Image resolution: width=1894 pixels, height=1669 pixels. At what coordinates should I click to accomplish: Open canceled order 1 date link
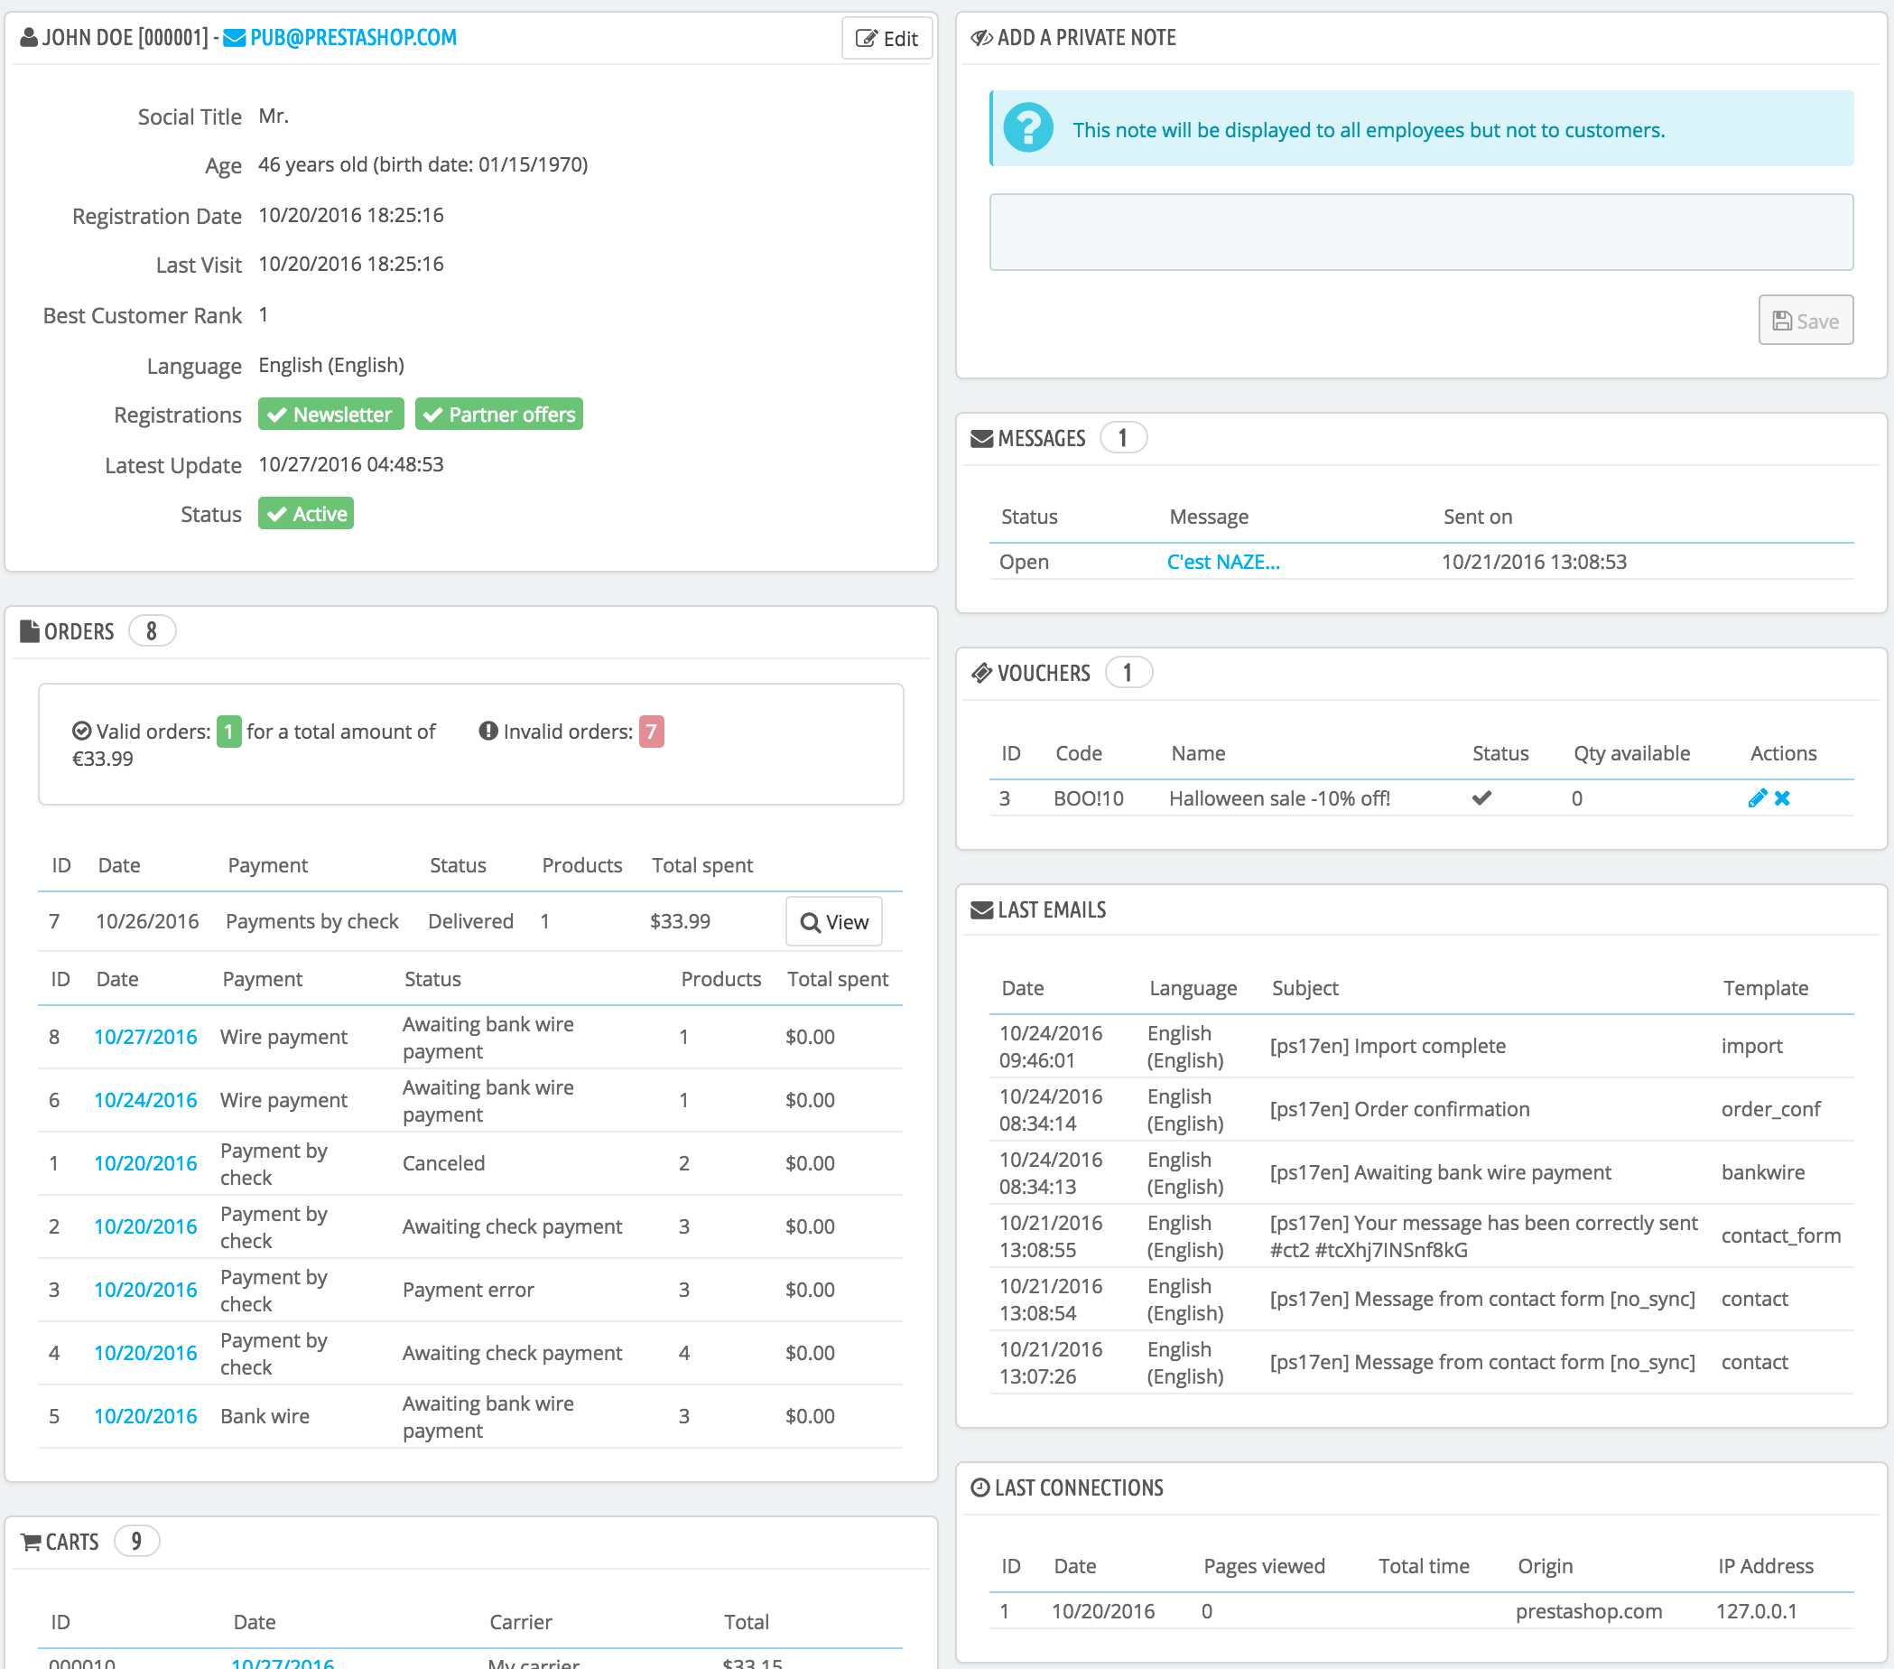point(145,1162)
